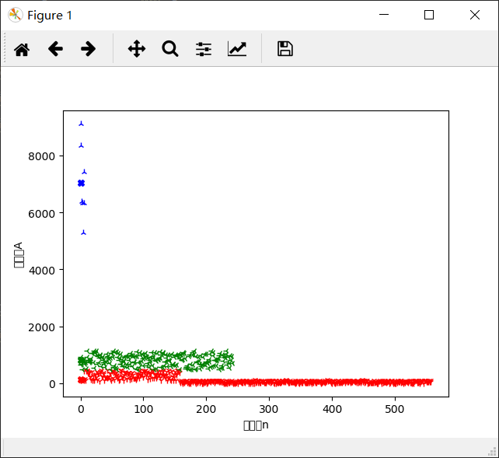This screenshot has width=499, height=458.
Task: Click the matplotlib icon in the title bar
Action: [x=16, y=15]
